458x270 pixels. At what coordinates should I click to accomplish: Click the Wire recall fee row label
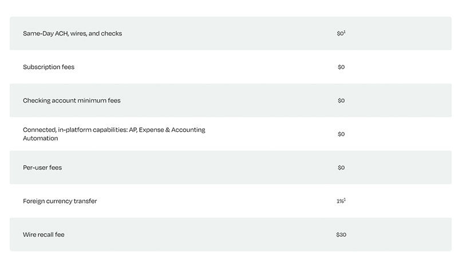pyautogui.click(x=44, y=234)
